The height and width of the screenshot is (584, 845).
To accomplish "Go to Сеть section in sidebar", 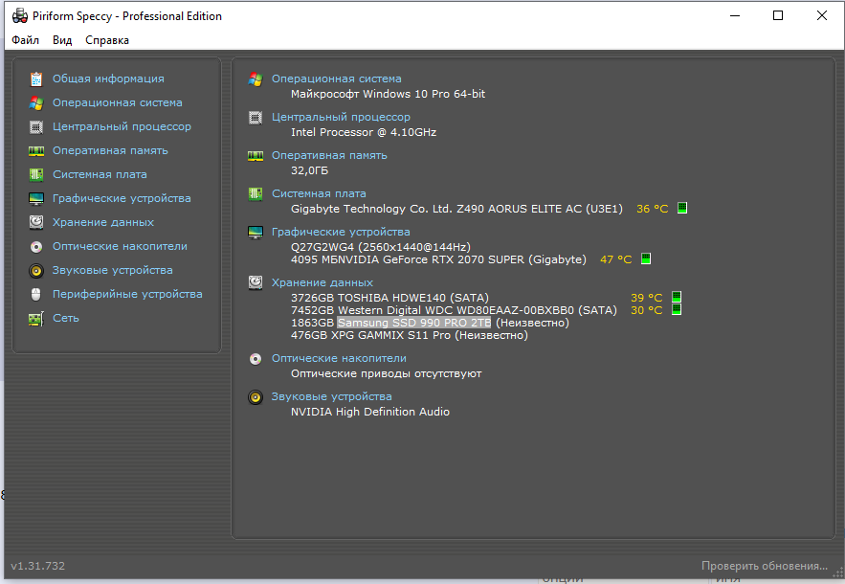I will point(66,318).
